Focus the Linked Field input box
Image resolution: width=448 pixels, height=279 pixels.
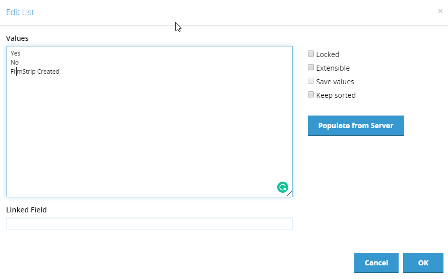click(150, 224)
